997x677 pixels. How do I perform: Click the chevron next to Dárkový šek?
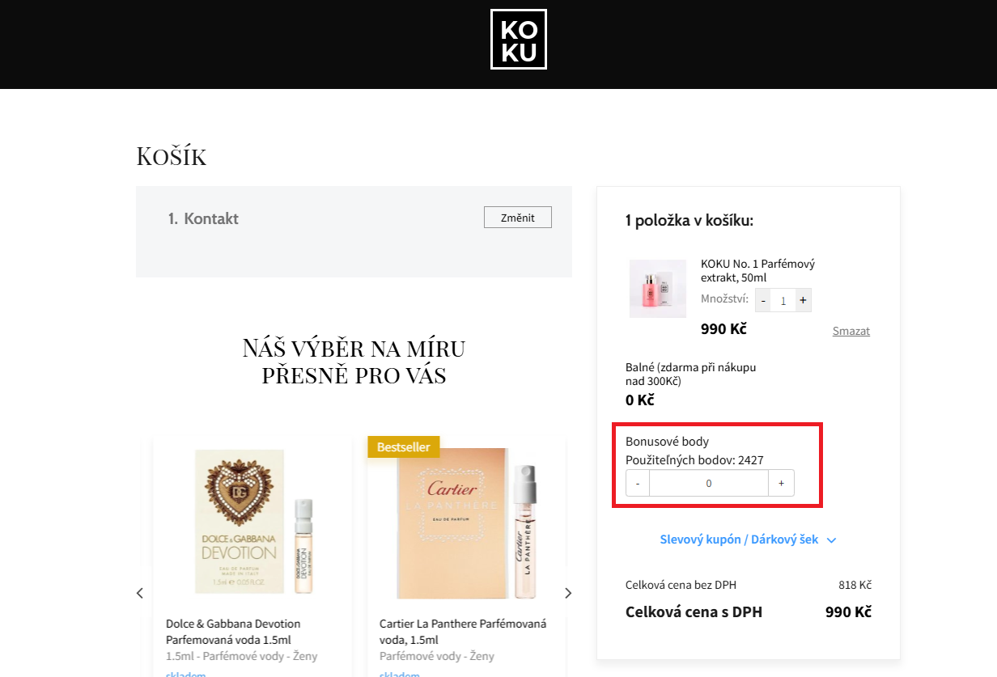[831, 540]
